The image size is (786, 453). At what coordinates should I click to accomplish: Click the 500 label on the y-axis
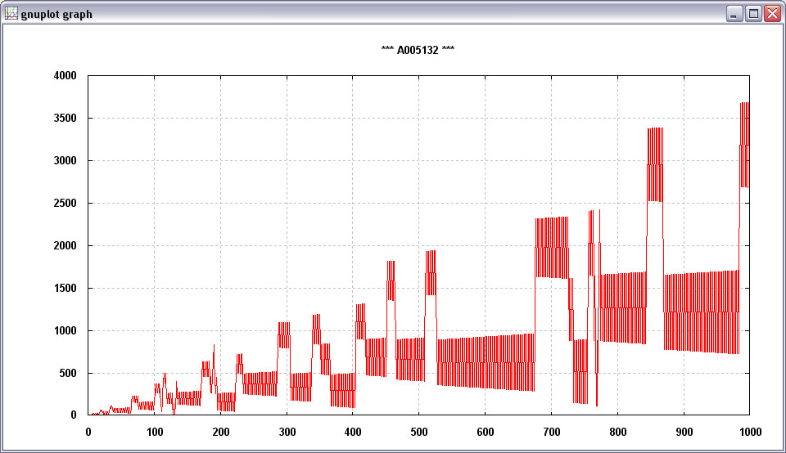(67, 374)
